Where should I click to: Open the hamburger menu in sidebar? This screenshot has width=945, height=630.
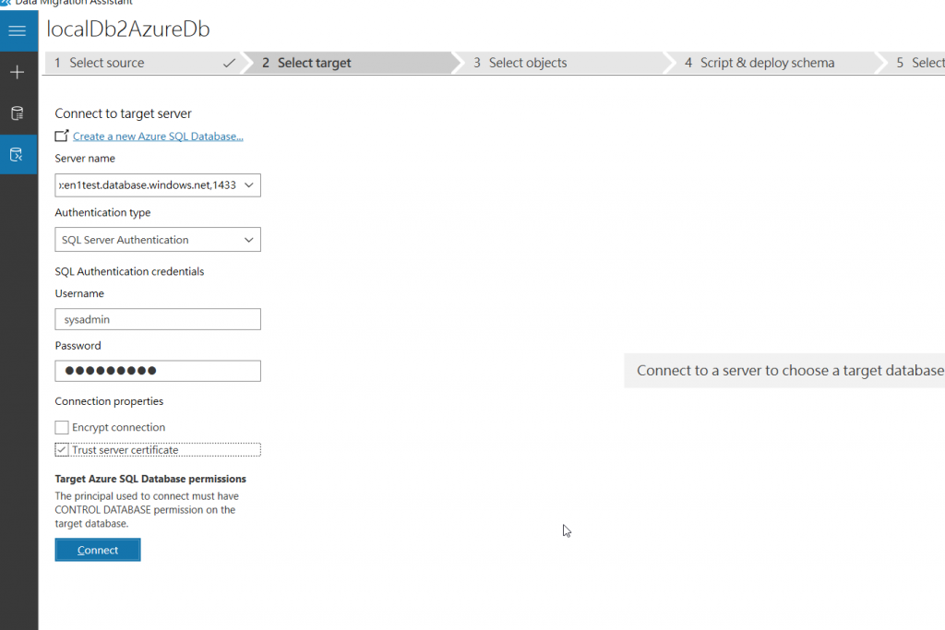18,30
